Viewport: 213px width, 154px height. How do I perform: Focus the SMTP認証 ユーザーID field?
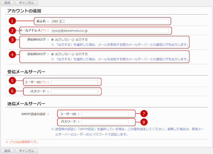tap(105, 114)
